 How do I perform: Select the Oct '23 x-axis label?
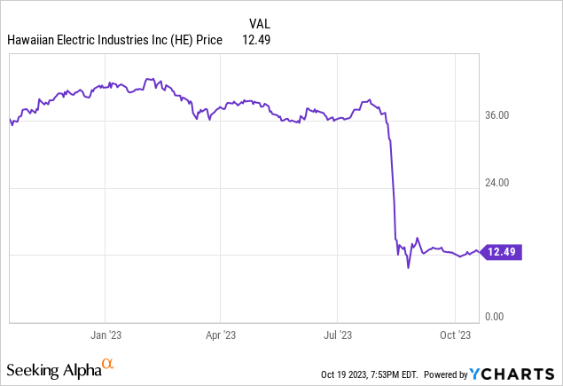pos(454,335)
